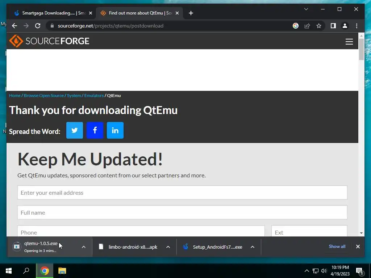This screenshot has width=371, height=278.
Task: Open the volume tray icon
Action: [324, 271]
